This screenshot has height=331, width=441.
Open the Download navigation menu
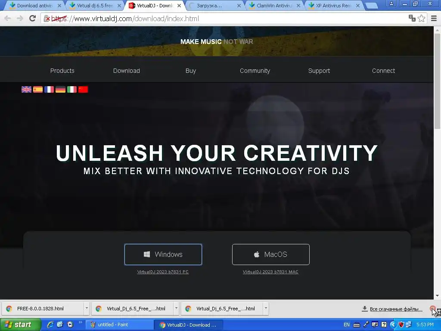click(127, 71)
